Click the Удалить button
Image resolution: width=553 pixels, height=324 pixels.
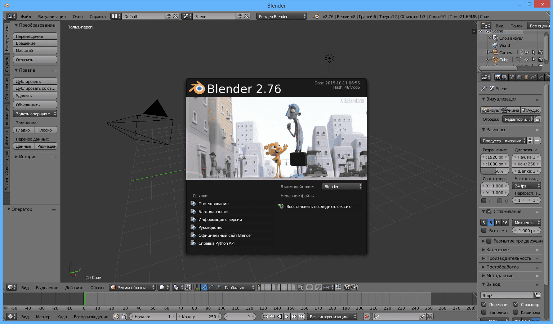coord(35,96)
